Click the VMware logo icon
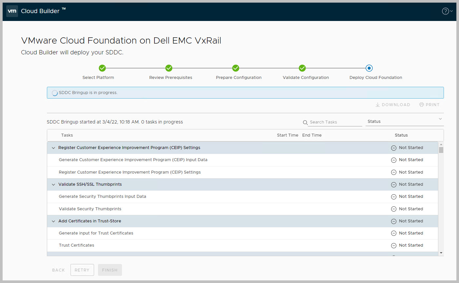This screenshot has width=459, height=283. click(12, 11)
